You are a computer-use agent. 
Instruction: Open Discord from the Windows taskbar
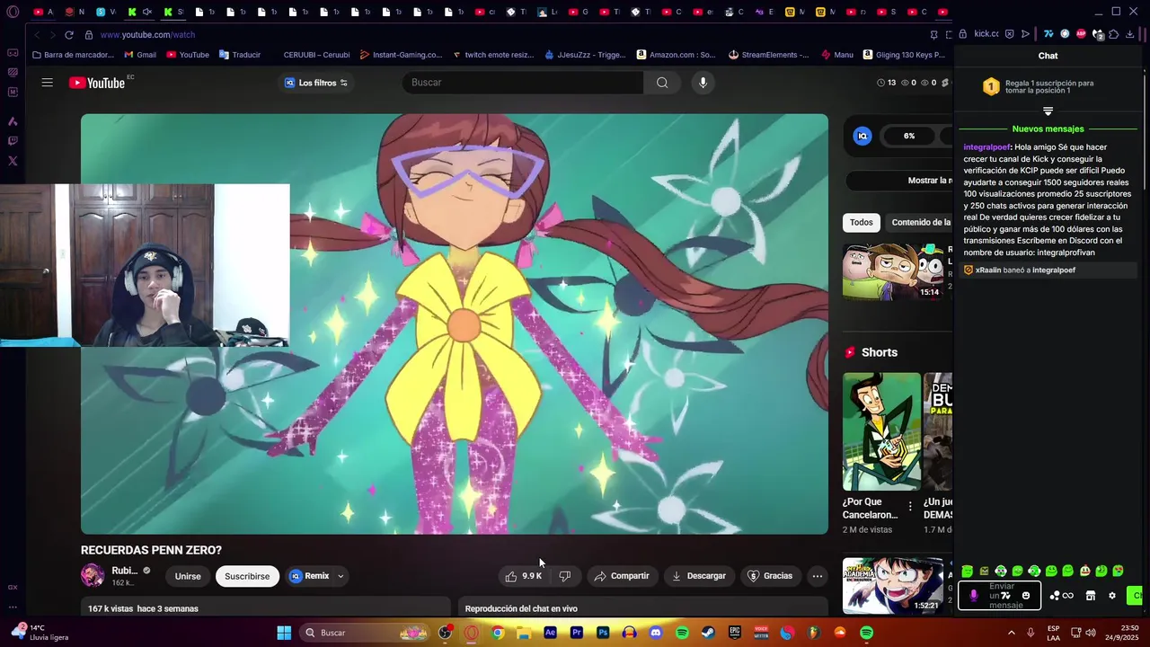(x=656, y=633)
